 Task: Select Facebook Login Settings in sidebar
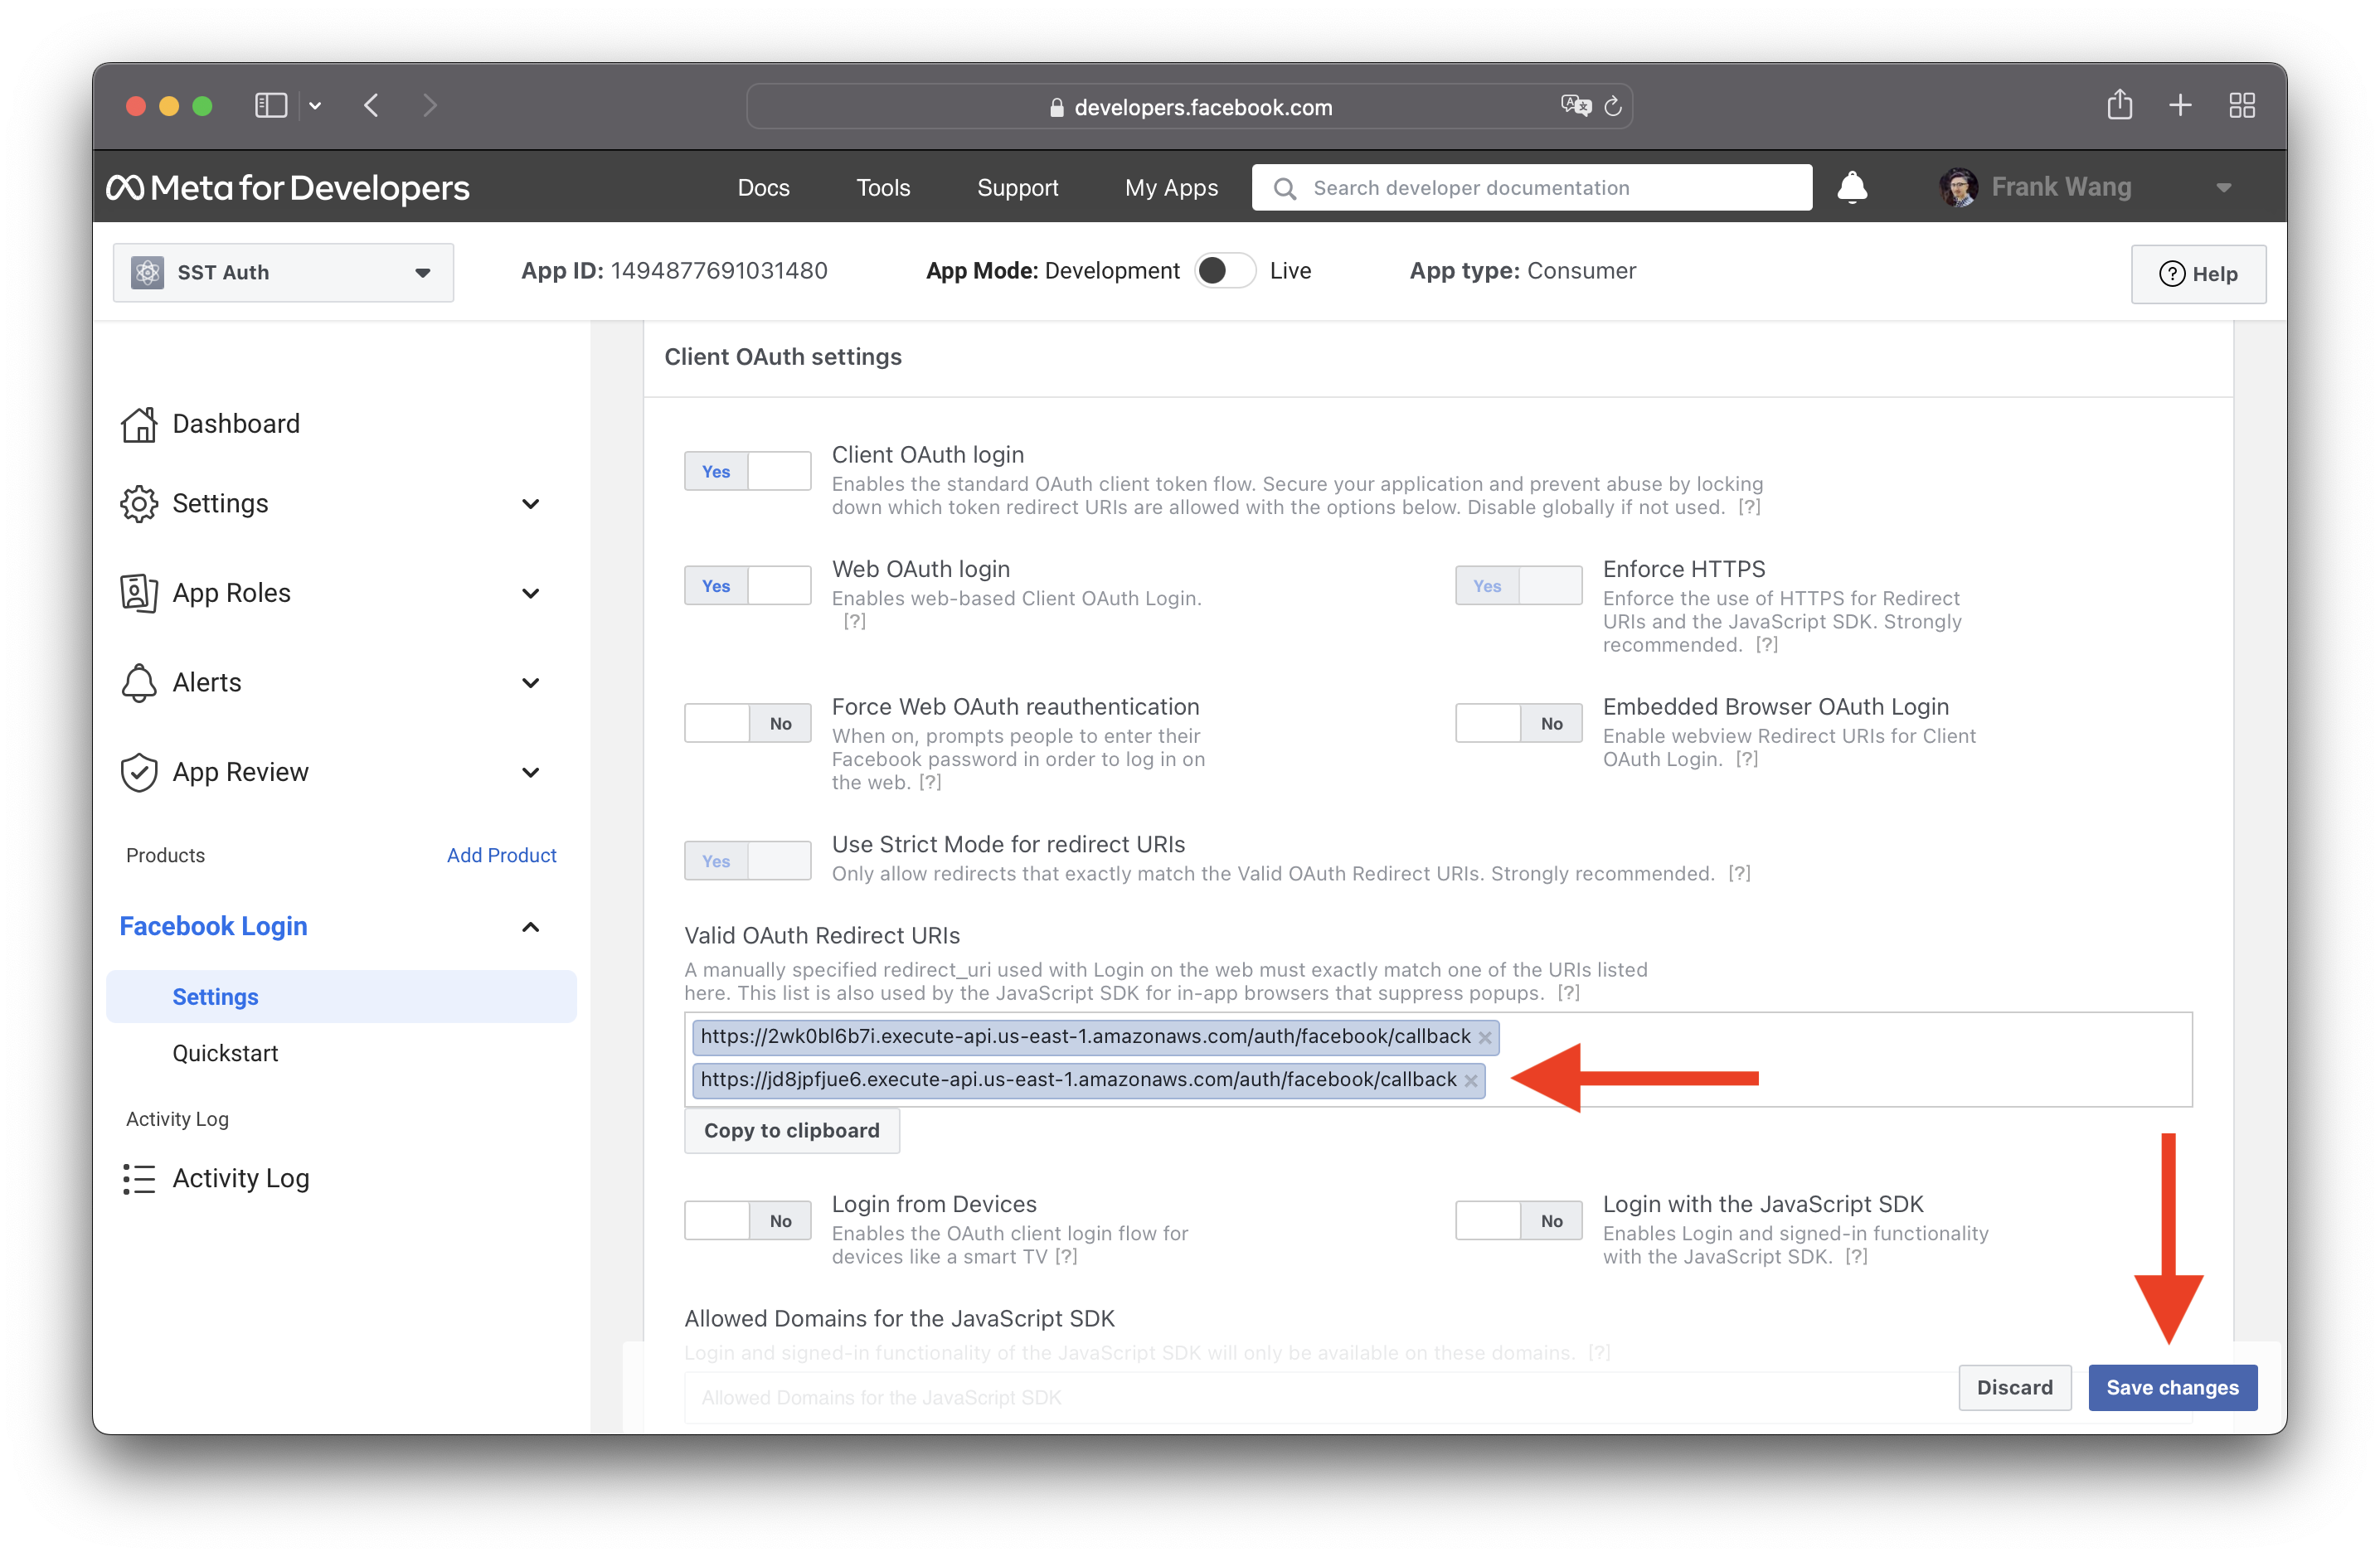point(341,997)
